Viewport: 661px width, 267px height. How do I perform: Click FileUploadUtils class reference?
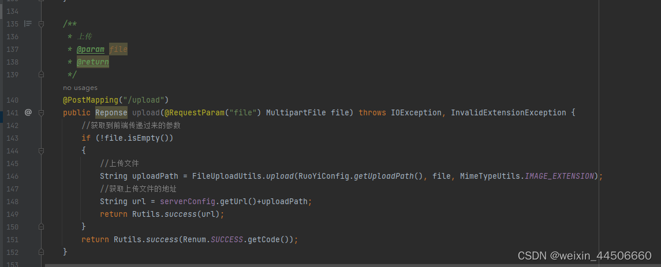(x=226, y=176)
